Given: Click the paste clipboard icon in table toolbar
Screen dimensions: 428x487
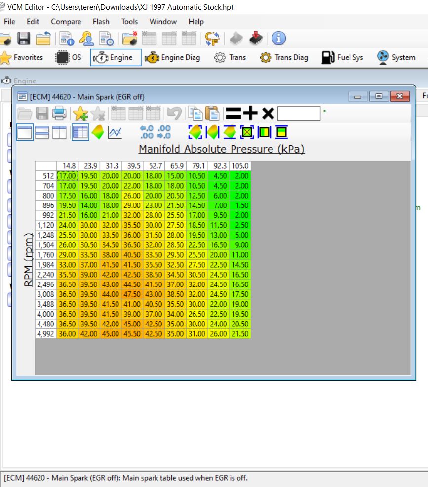Looking at the screenshot, I should (x=212, y=114).
